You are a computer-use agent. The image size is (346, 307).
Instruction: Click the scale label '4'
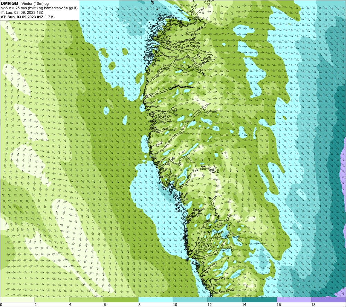(x=70, y=305)
